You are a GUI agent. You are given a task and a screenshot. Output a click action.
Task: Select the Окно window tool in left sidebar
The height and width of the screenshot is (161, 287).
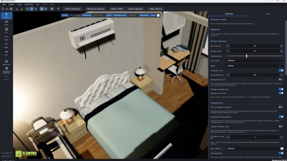point(6,53)
